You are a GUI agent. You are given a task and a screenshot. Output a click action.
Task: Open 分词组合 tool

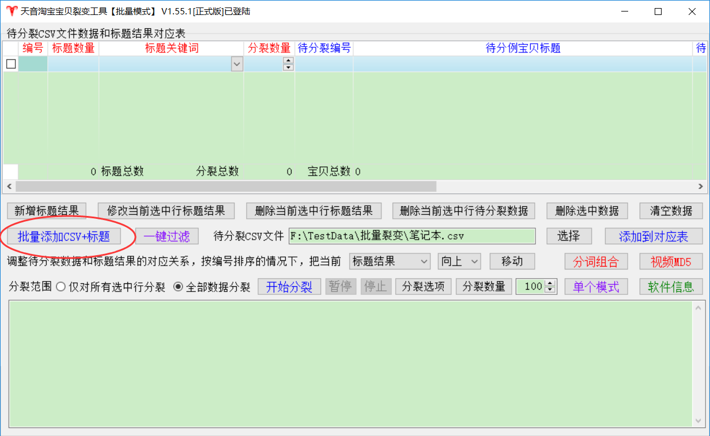click(x=596, y=261)
